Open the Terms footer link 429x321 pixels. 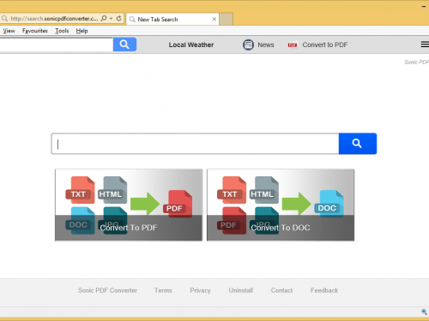pos(163,290)
